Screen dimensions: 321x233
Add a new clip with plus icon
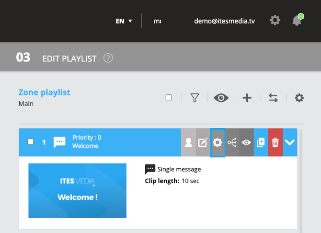point(247,98)
